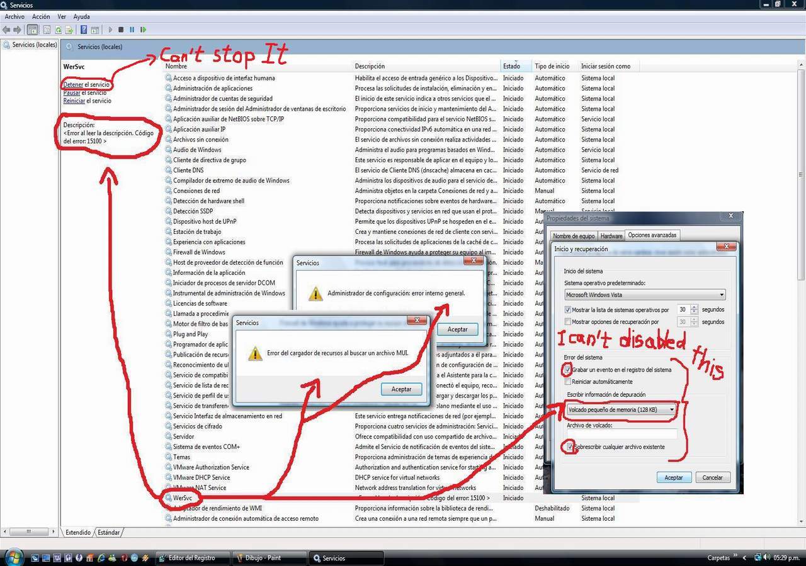The height and width of the screenshot is (566, 806).
Task: Click the Pausar el servicio link
Action: pyautogui.click(x=85, y=92)
